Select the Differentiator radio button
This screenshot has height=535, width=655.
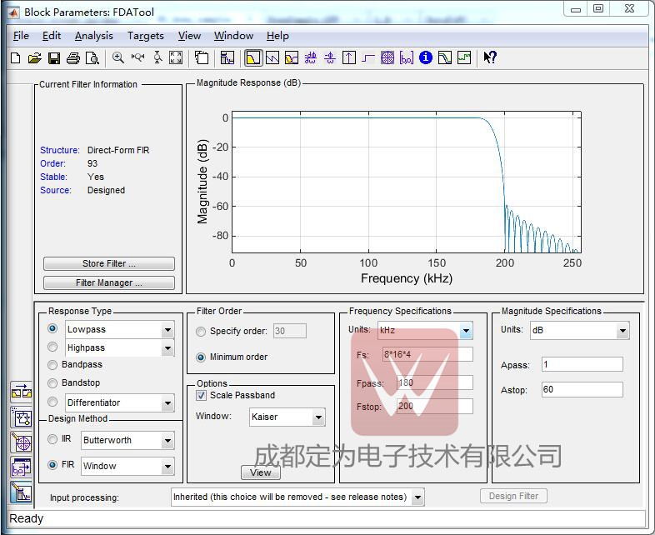tap(52, 402)
